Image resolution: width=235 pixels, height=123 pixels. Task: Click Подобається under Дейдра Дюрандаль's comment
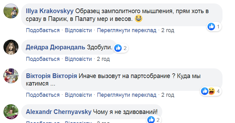tap(43, 59)
